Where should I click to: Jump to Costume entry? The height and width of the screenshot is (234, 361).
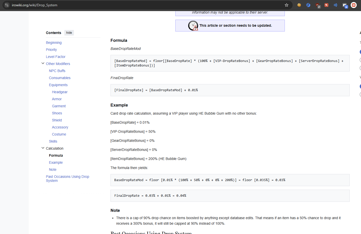coord(59,134)
